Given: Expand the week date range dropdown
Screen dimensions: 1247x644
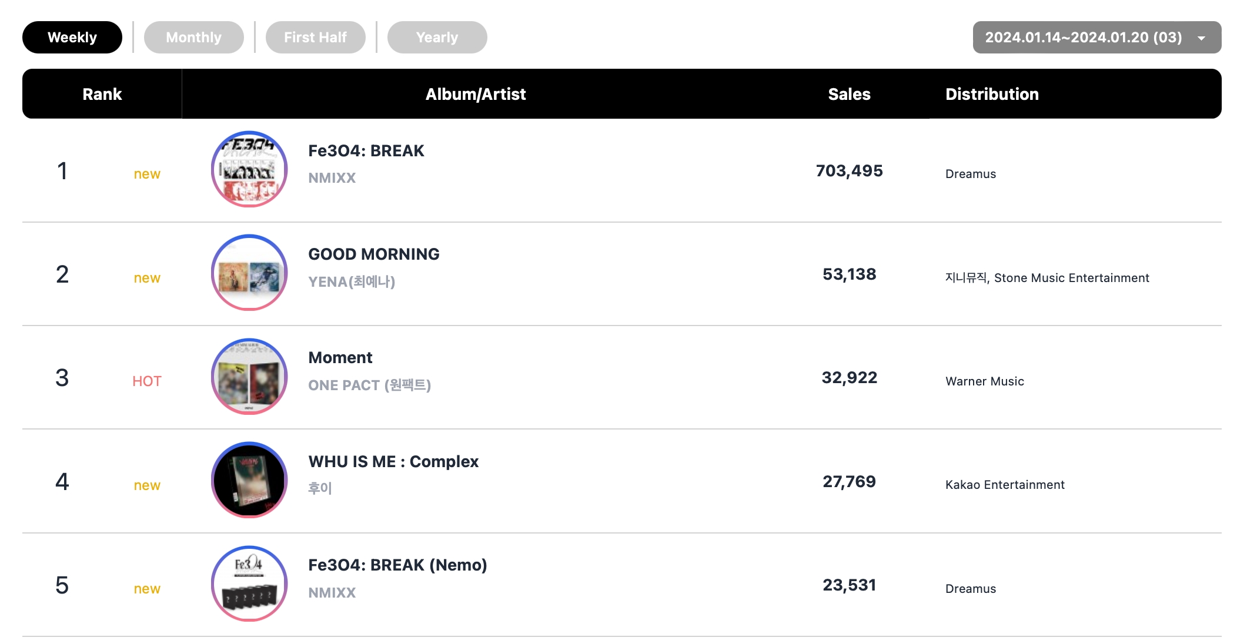Looking at the screenshot, I should (x=1083, y=38).
